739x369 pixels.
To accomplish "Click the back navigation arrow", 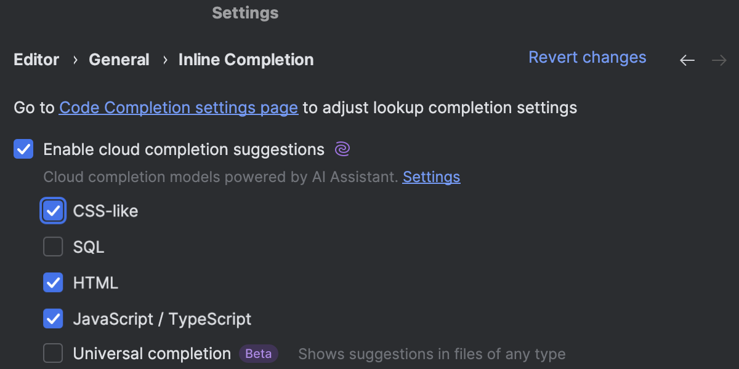I will [x=687, y=60].
